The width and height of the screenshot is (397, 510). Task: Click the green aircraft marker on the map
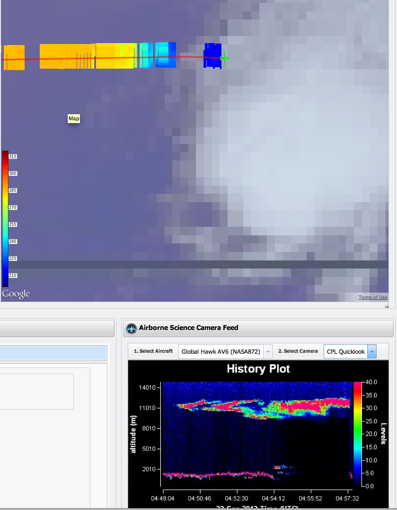224,58
